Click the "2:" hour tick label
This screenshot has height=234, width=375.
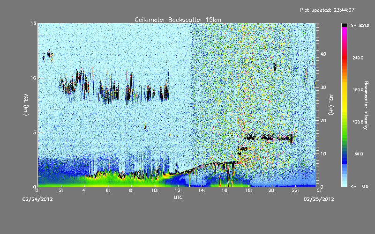tap(61, 190)
